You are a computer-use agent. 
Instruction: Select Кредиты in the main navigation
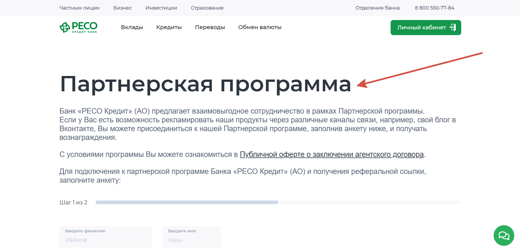169,27
